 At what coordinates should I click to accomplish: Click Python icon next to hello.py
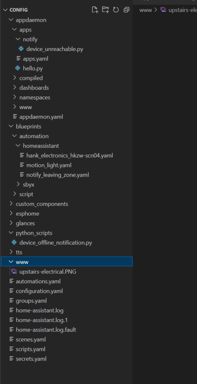(x=18, y=68)
